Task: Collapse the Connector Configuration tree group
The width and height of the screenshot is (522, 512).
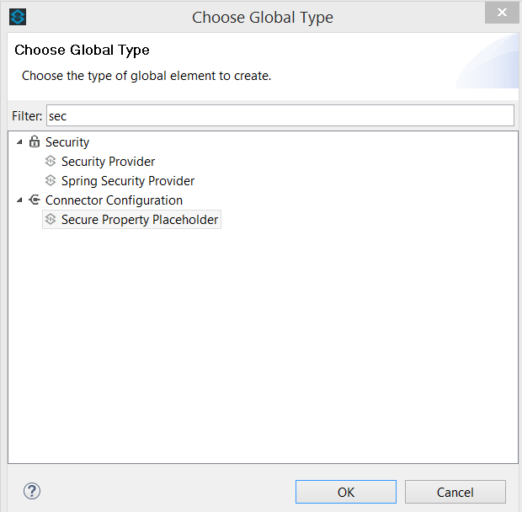Action: [19, 200]
